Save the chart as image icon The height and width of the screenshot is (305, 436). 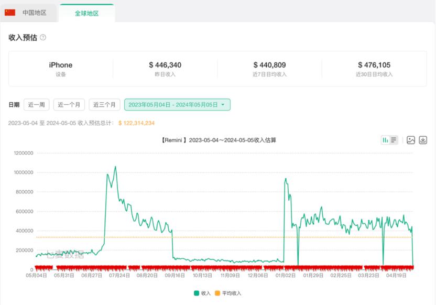click(x=411, y=140)
